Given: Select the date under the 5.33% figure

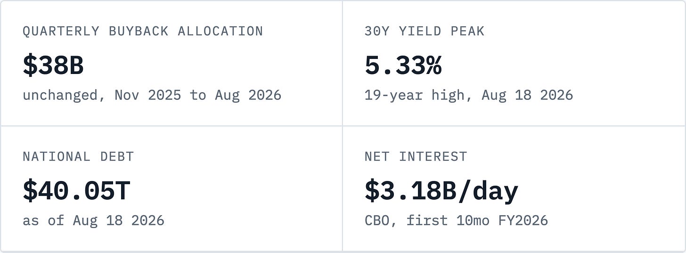Looking at the screenshot, I should (x=527, y=95).
